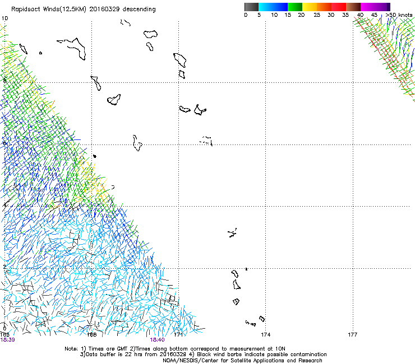
Task: Select the legend scale label '0'
Action: click(x=246, y=15)
